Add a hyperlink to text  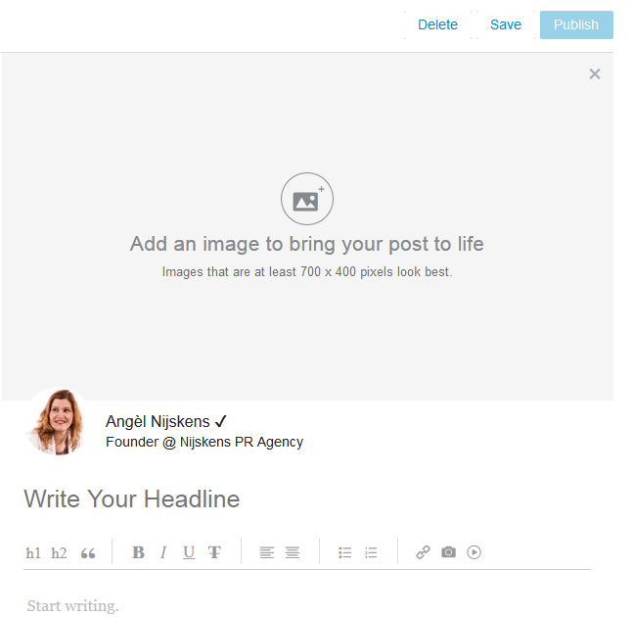[423, 552]
